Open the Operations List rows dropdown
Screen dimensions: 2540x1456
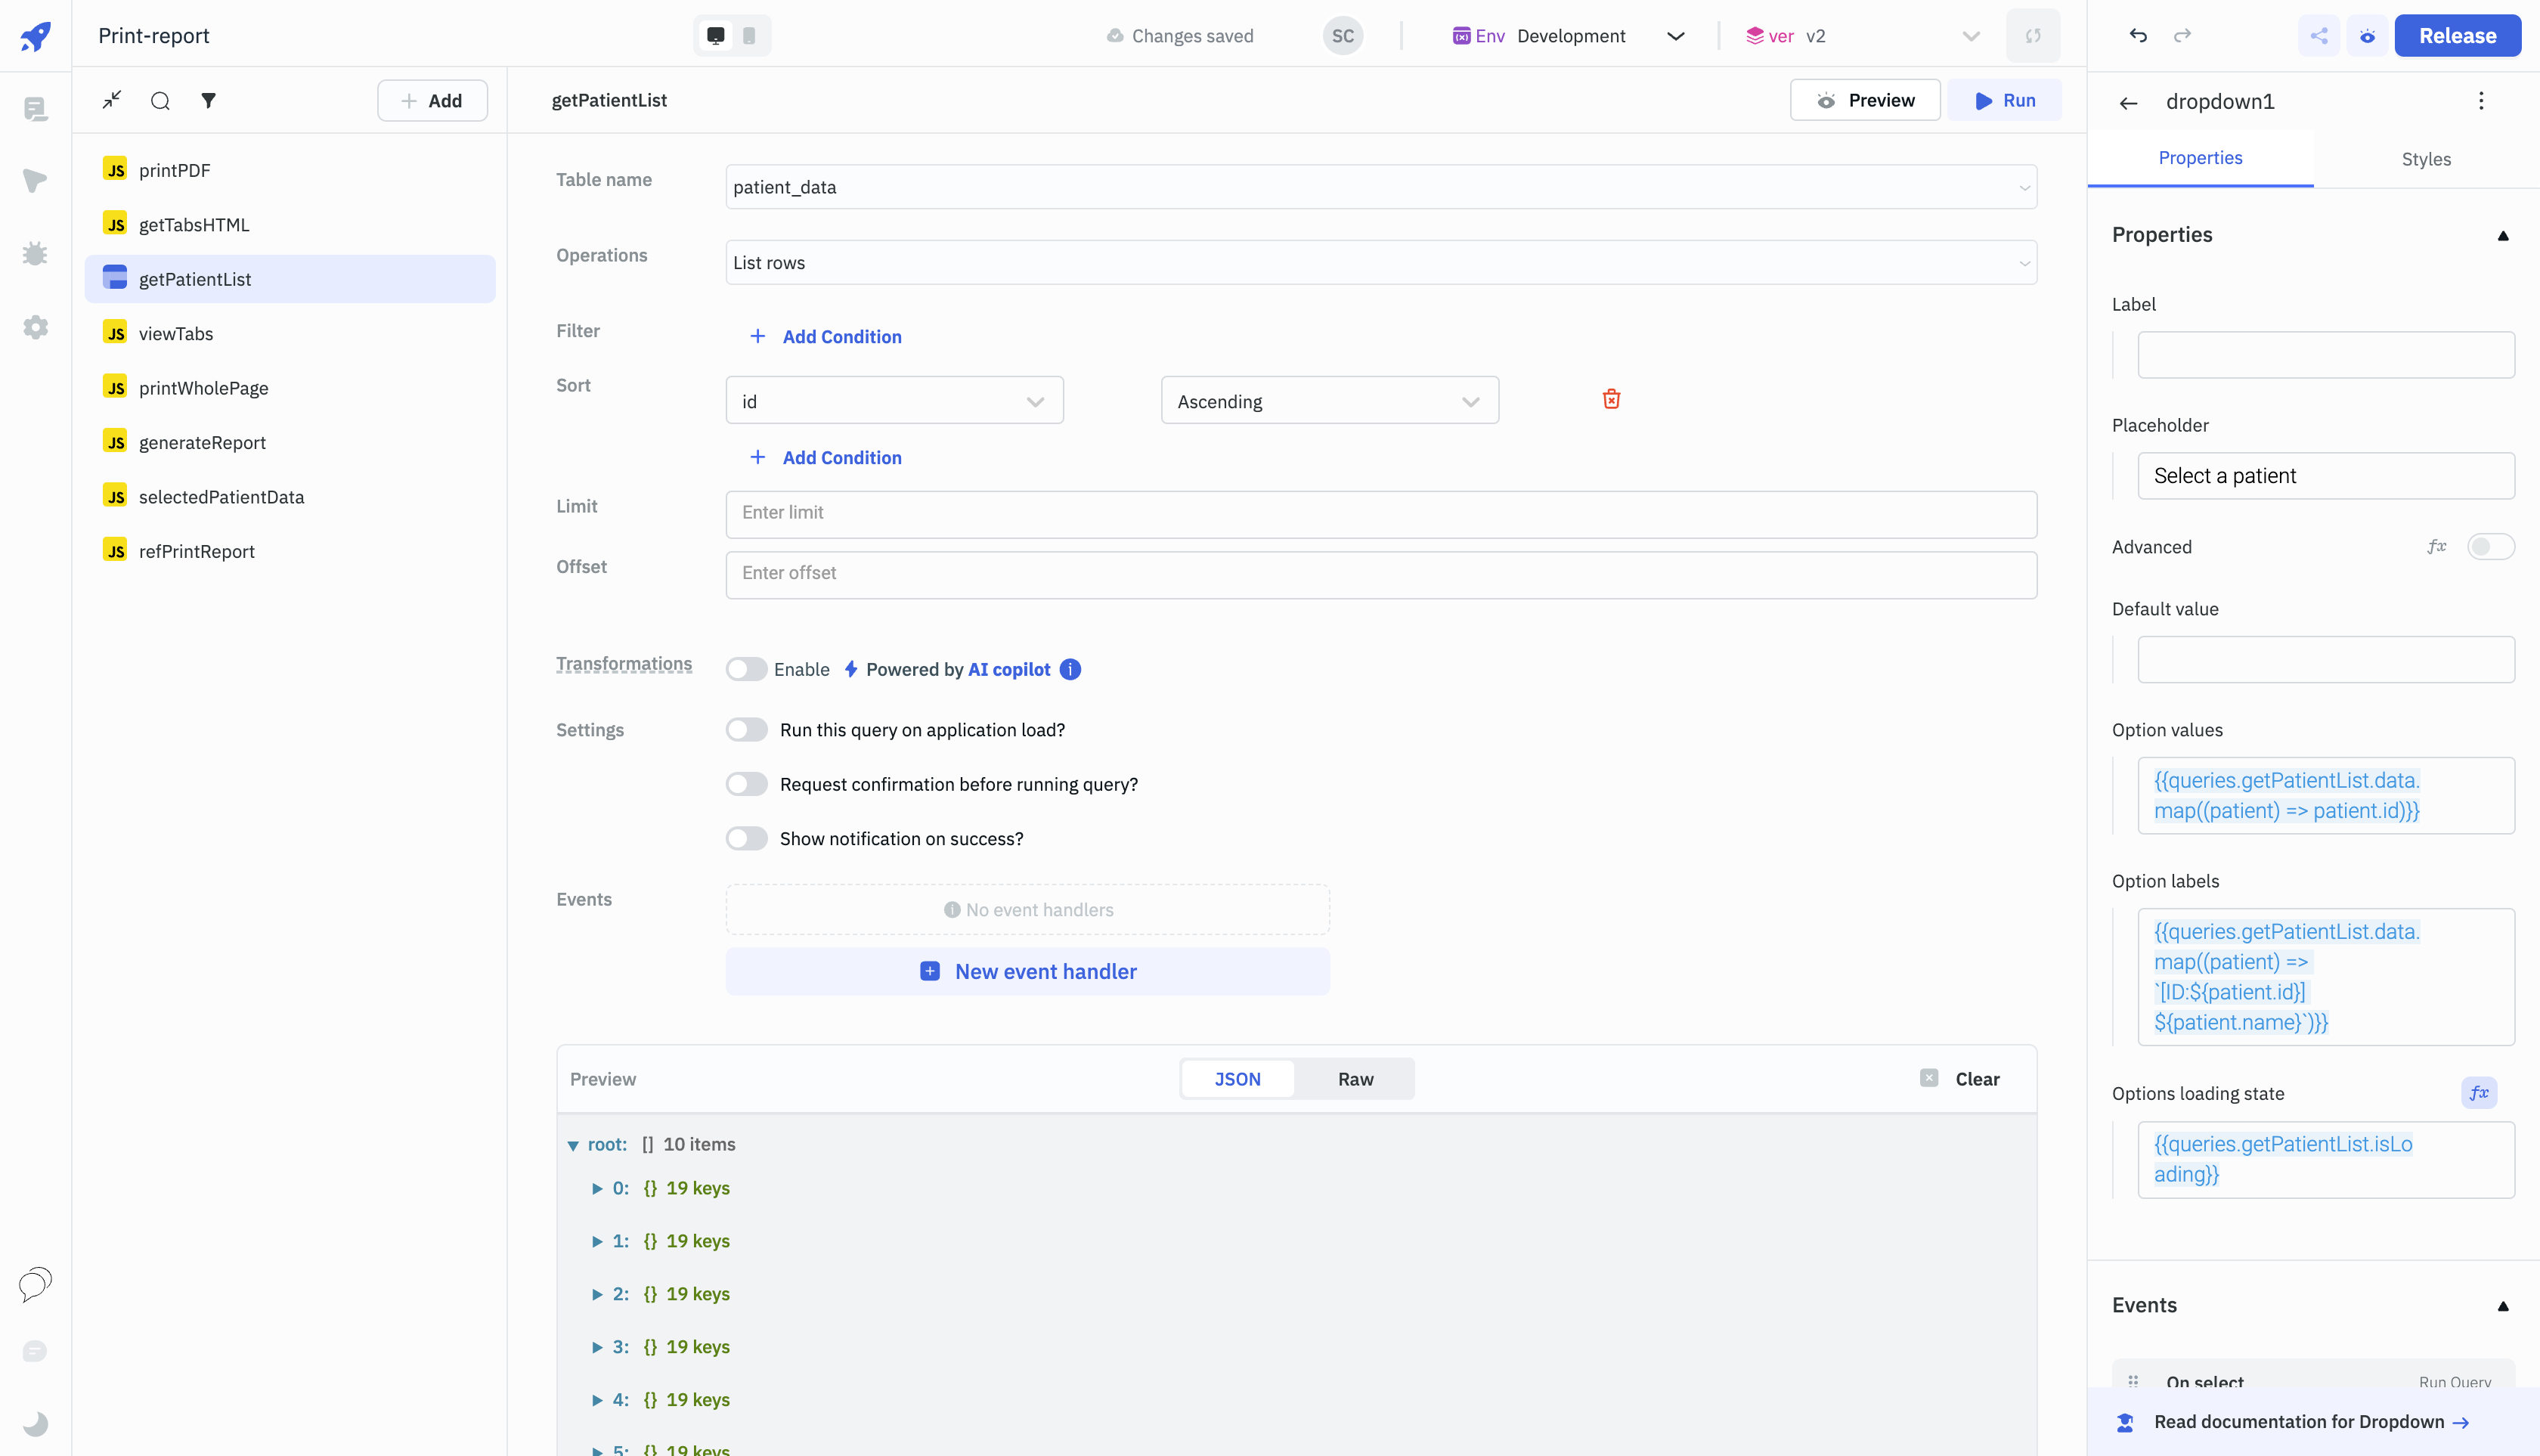pos(1380,263)
